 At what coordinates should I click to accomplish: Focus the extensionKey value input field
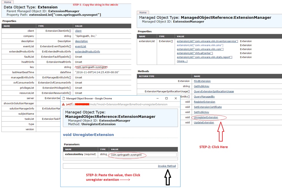[143, 155]
